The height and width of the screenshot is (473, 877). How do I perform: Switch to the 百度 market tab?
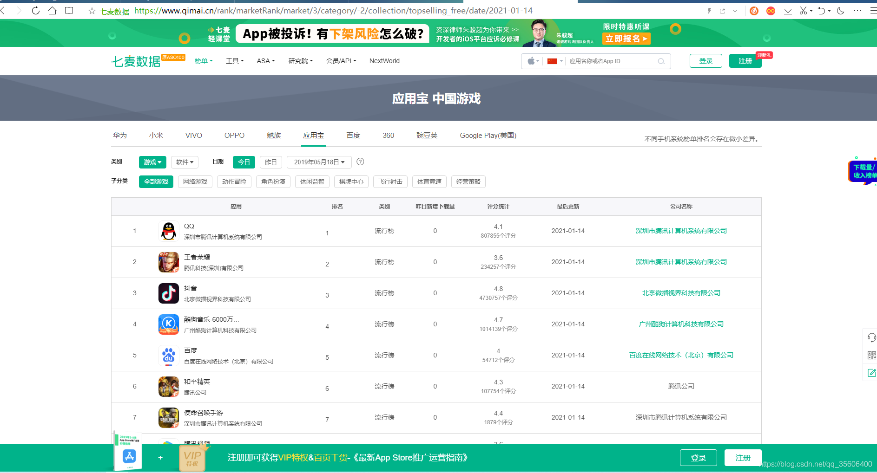coord(353,136)
